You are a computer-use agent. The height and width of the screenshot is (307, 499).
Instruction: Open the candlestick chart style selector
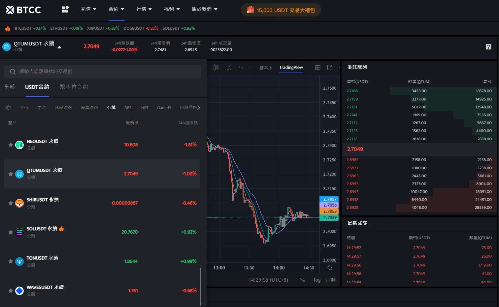(216, 67)
